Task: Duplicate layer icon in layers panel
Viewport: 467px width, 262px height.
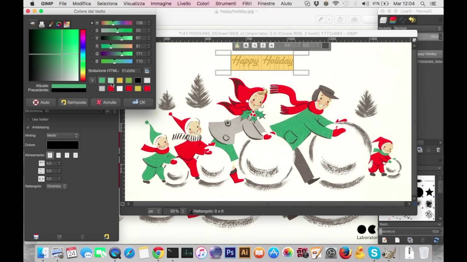Action: (420, 150)
